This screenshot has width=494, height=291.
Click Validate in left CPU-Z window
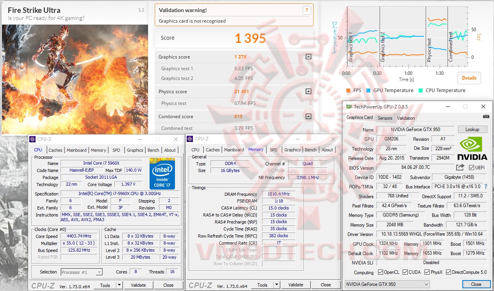point(138,285)
